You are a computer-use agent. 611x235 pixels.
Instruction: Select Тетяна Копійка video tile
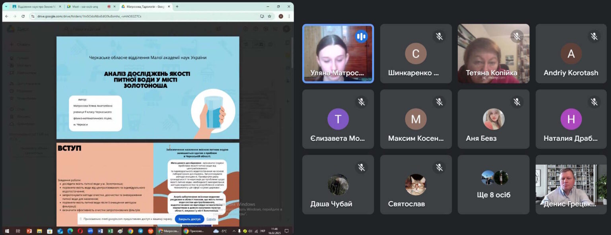(x=493, y=54)
